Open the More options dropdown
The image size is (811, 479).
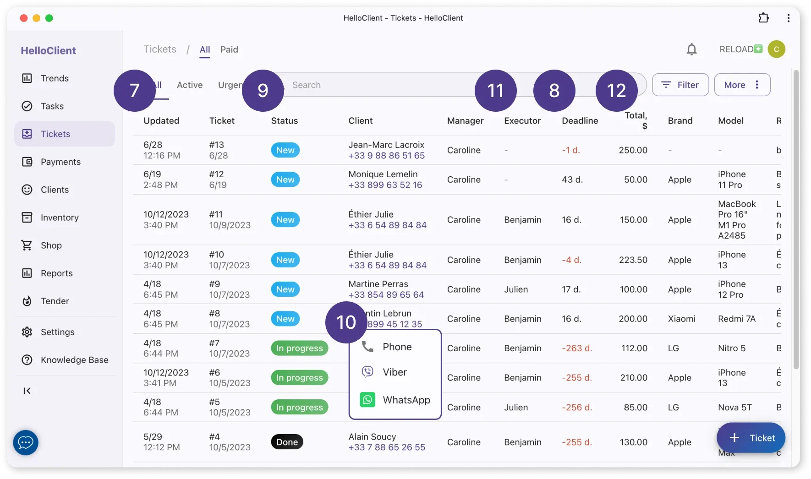741,85
